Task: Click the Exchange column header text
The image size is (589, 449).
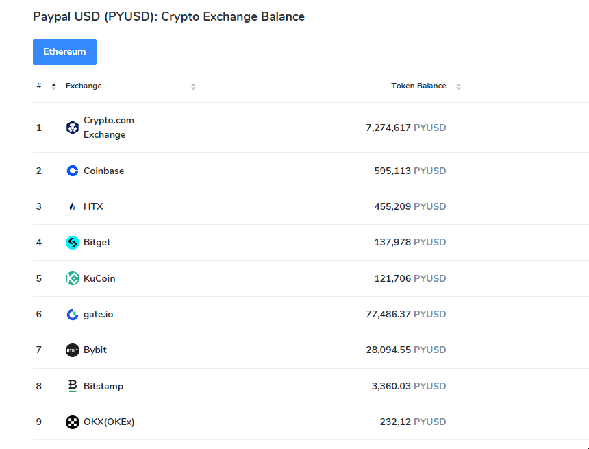Action: coord(84,86)
